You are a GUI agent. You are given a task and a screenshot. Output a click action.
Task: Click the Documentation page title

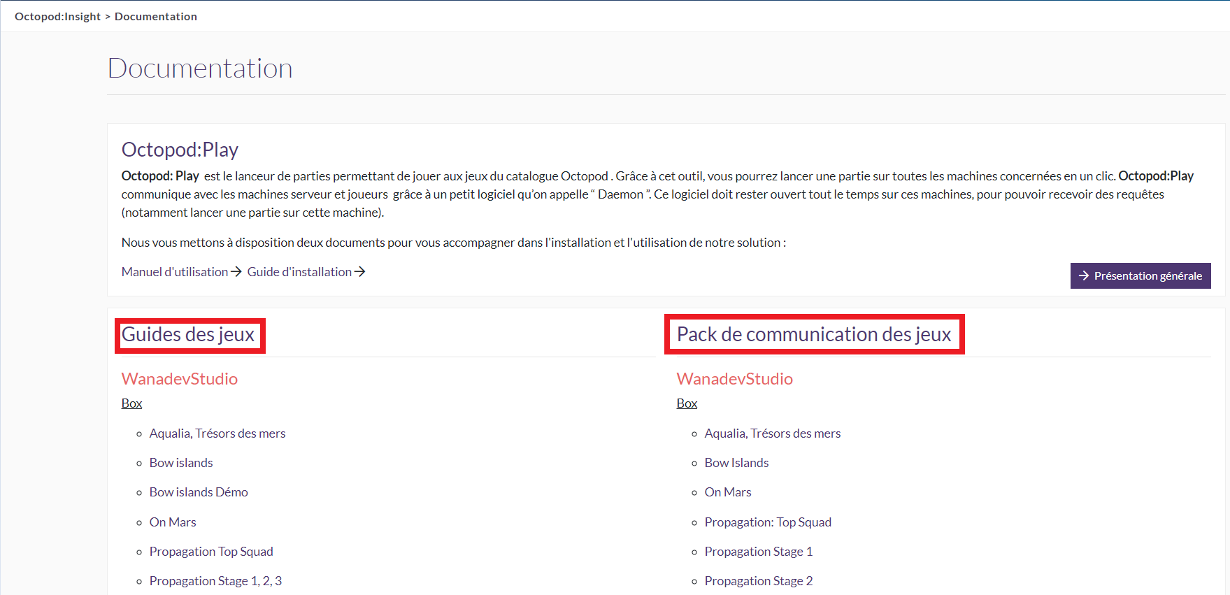coord(200,68)
